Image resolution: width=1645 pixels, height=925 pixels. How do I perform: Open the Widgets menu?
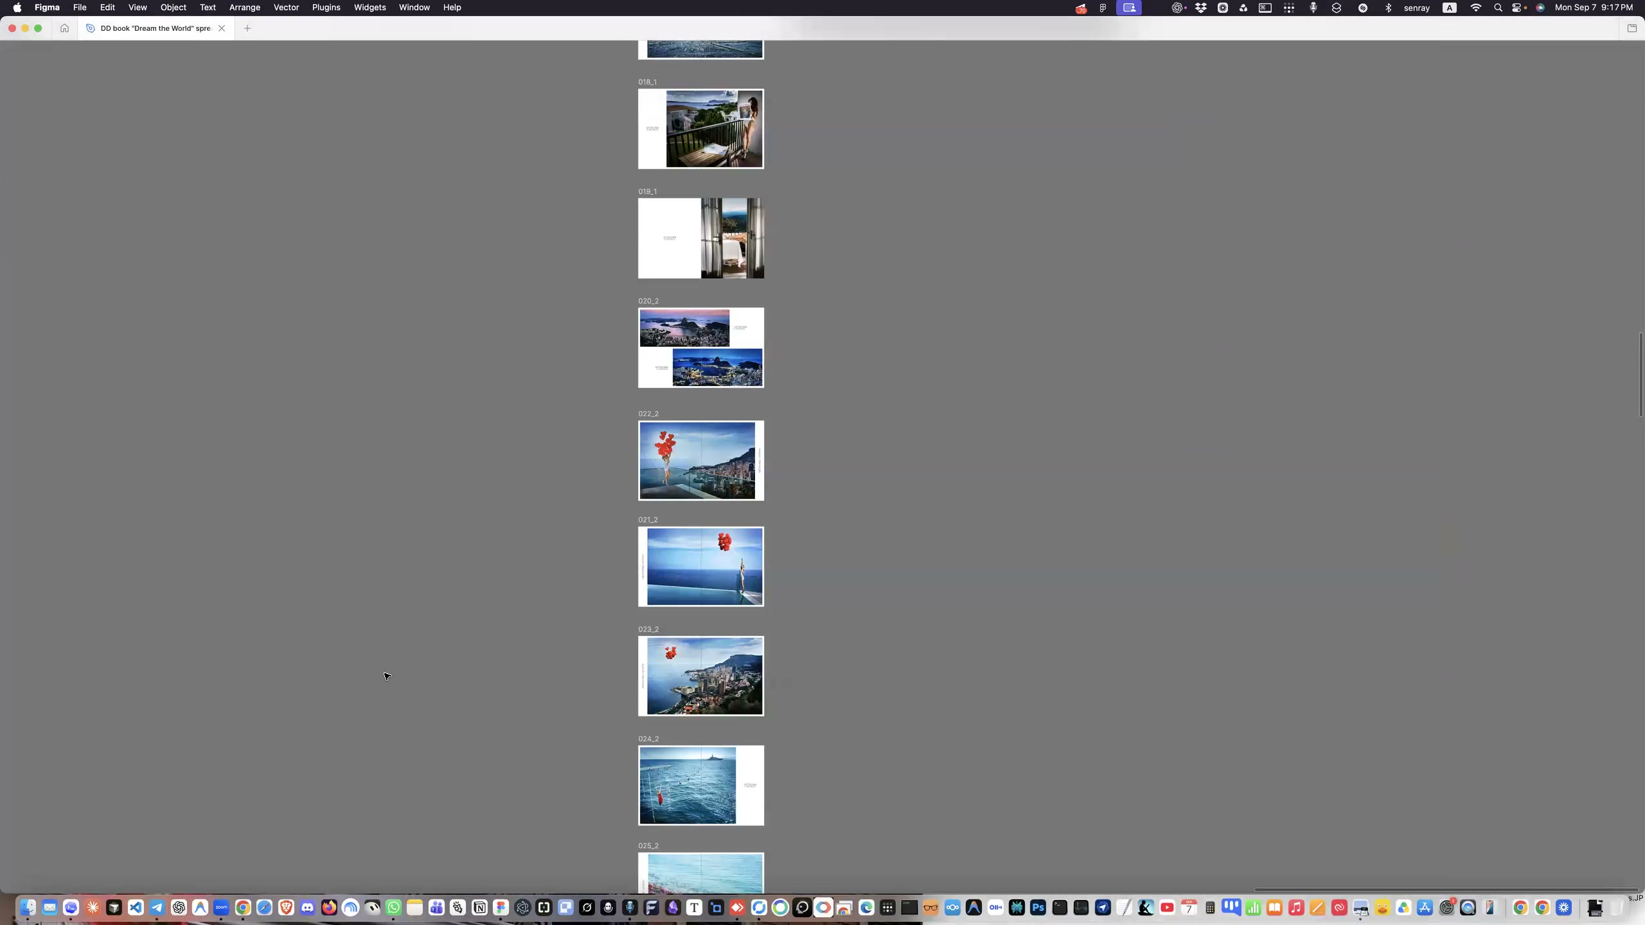pyautogui.click(x=370, y=8)
